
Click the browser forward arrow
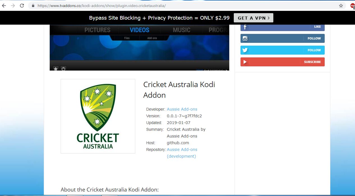pos(13,6)
